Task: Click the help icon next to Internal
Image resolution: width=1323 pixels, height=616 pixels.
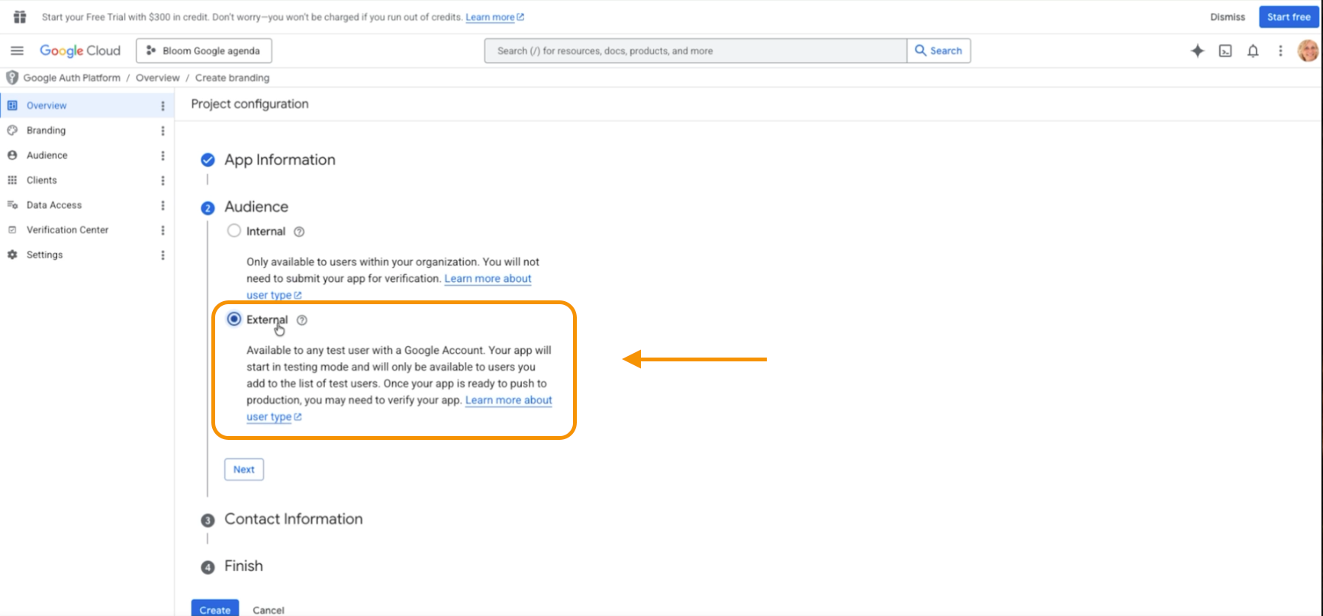Action: pyautogui.click(x=299, y=232)
